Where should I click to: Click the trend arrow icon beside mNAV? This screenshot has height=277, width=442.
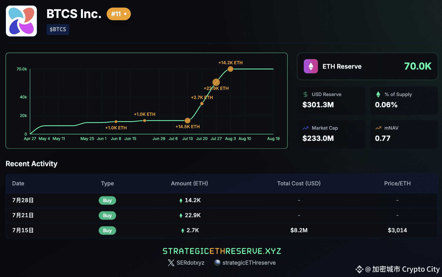pyautogui.click(x=378, y=128)
